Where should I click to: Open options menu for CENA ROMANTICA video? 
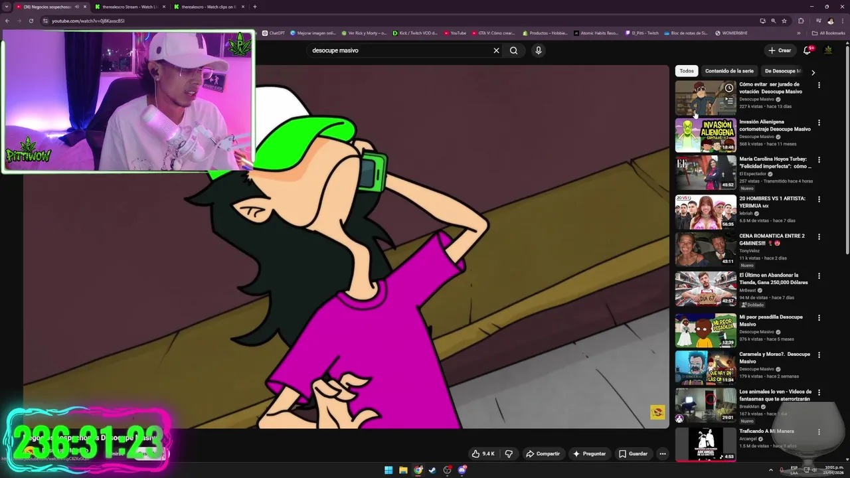819,236
